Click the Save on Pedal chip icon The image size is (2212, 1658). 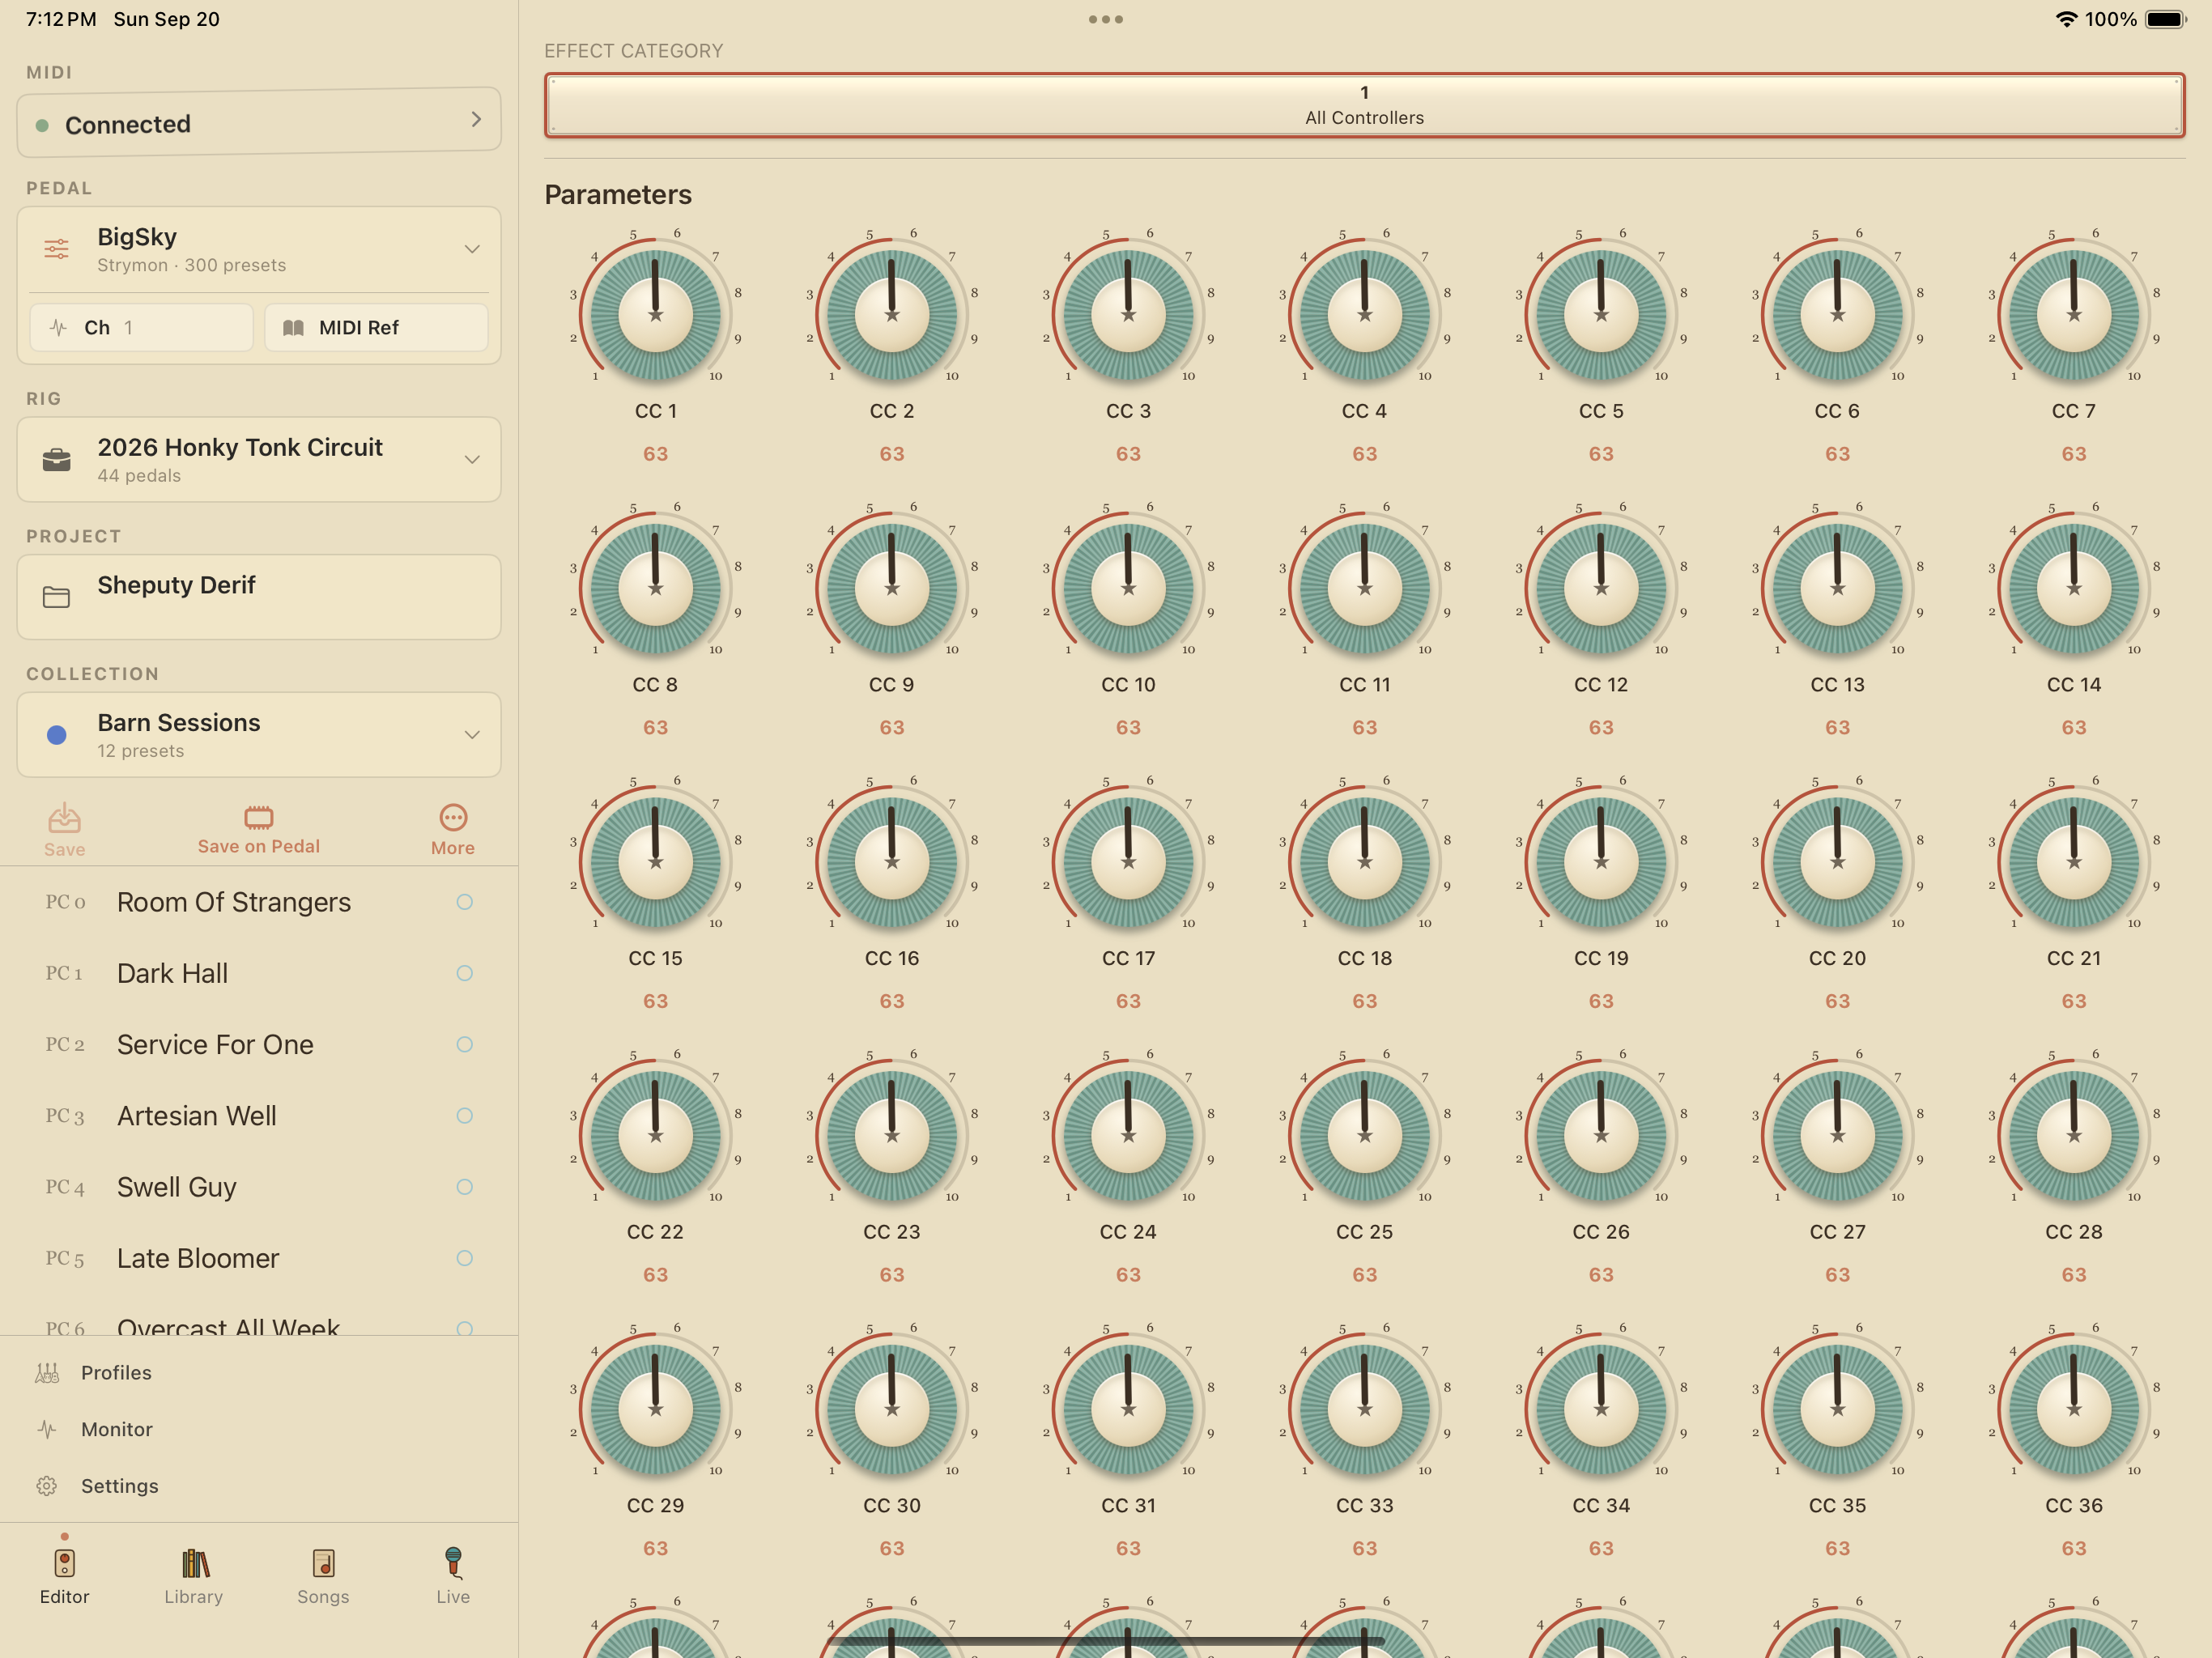tap(259, 817)
